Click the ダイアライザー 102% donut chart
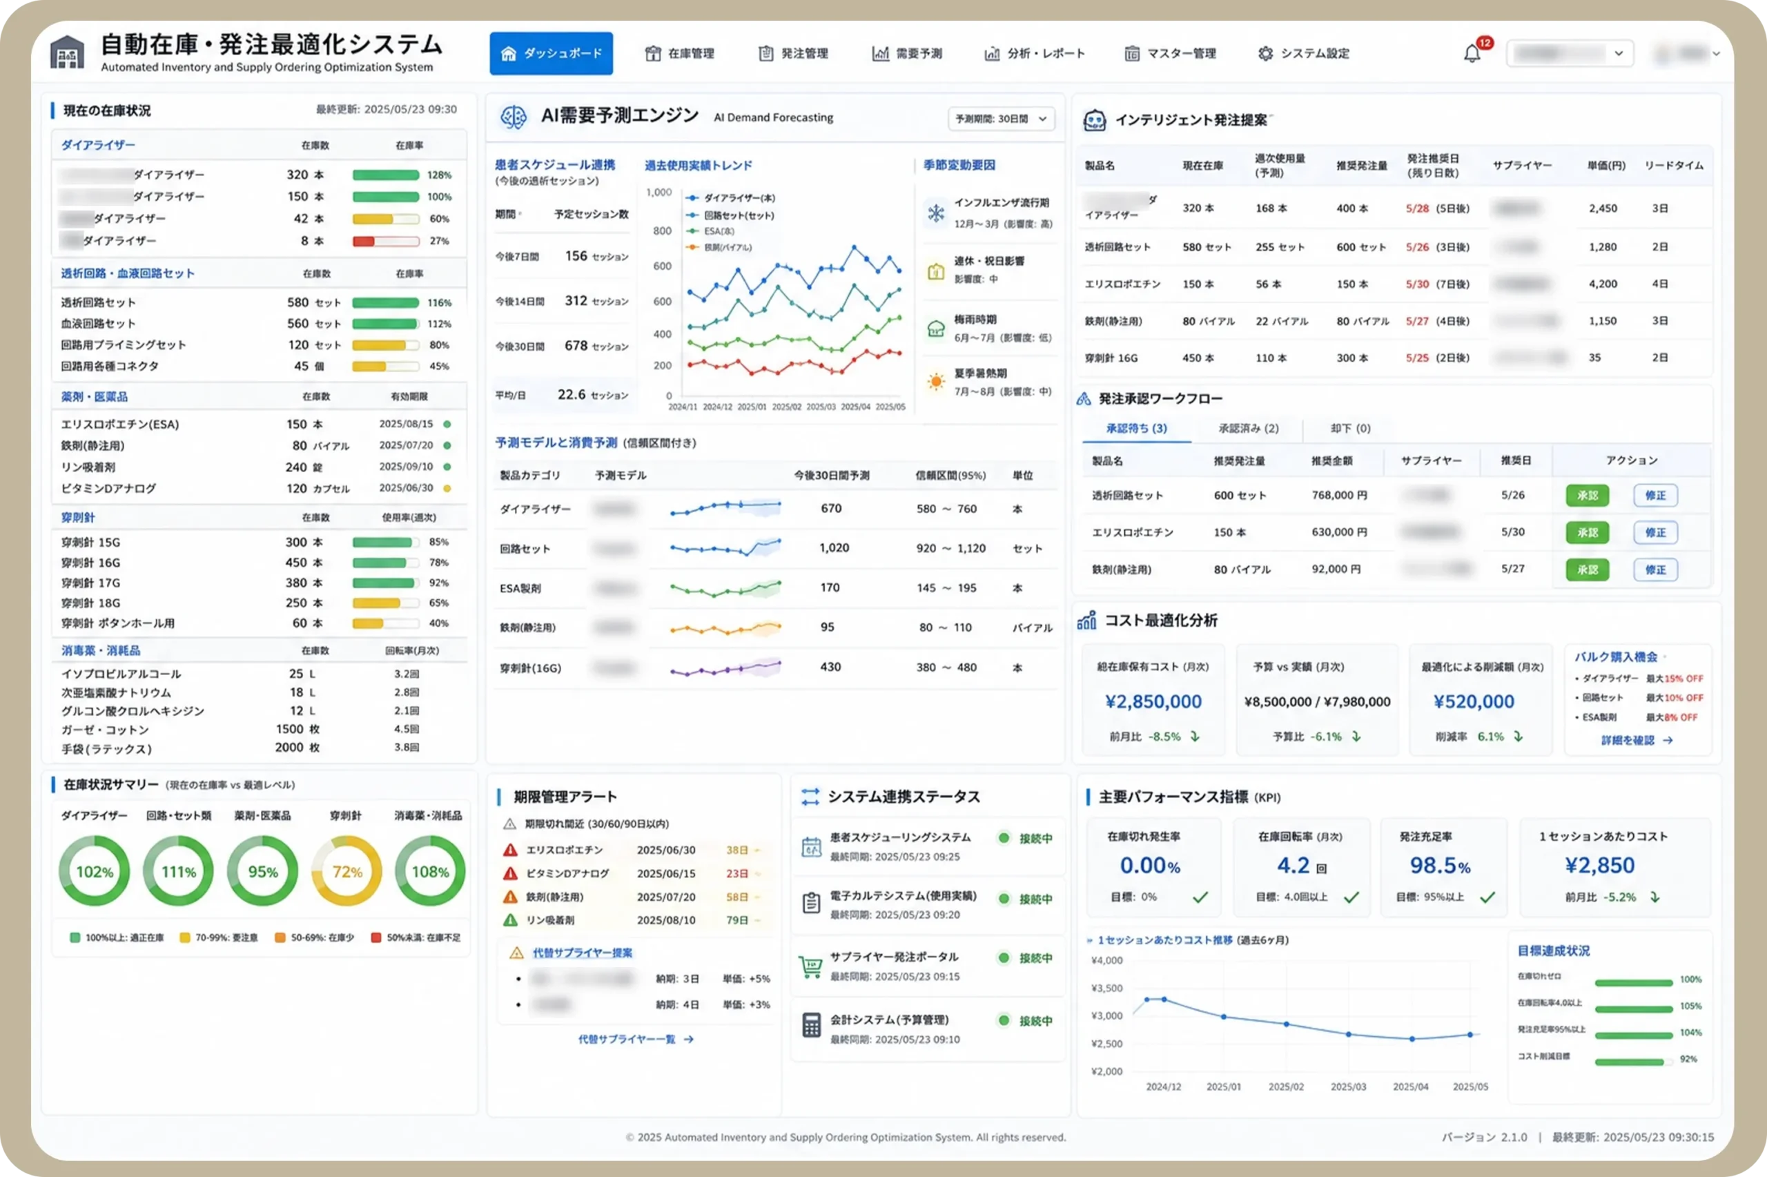The height and width of the screenshot is (1177, 1767). [x=95, y=871]
